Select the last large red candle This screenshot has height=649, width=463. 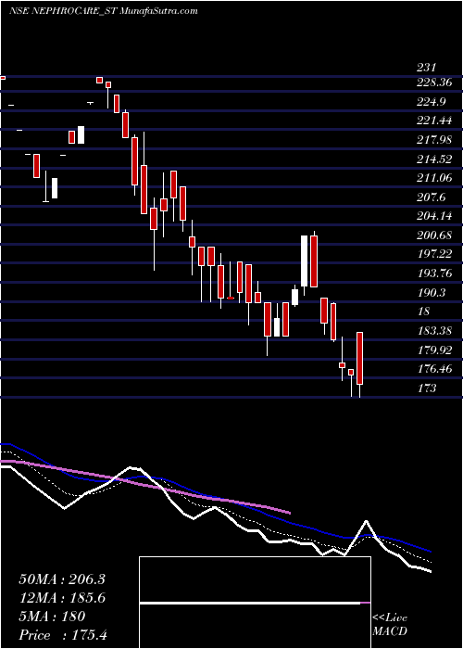coord(360,358)
